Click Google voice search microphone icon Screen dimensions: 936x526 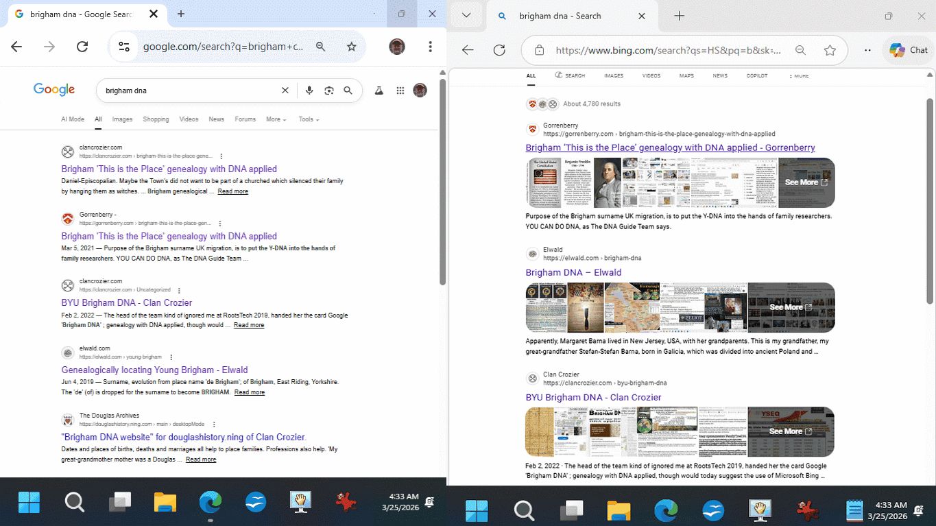(309, 91)
